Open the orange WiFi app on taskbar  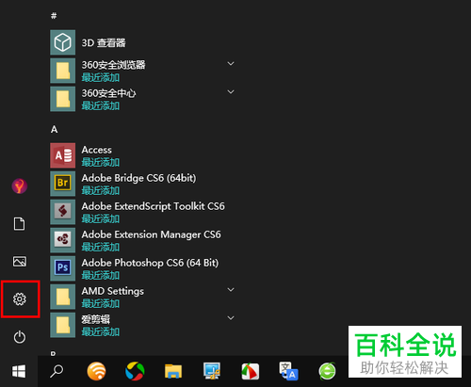click(96, 371)
